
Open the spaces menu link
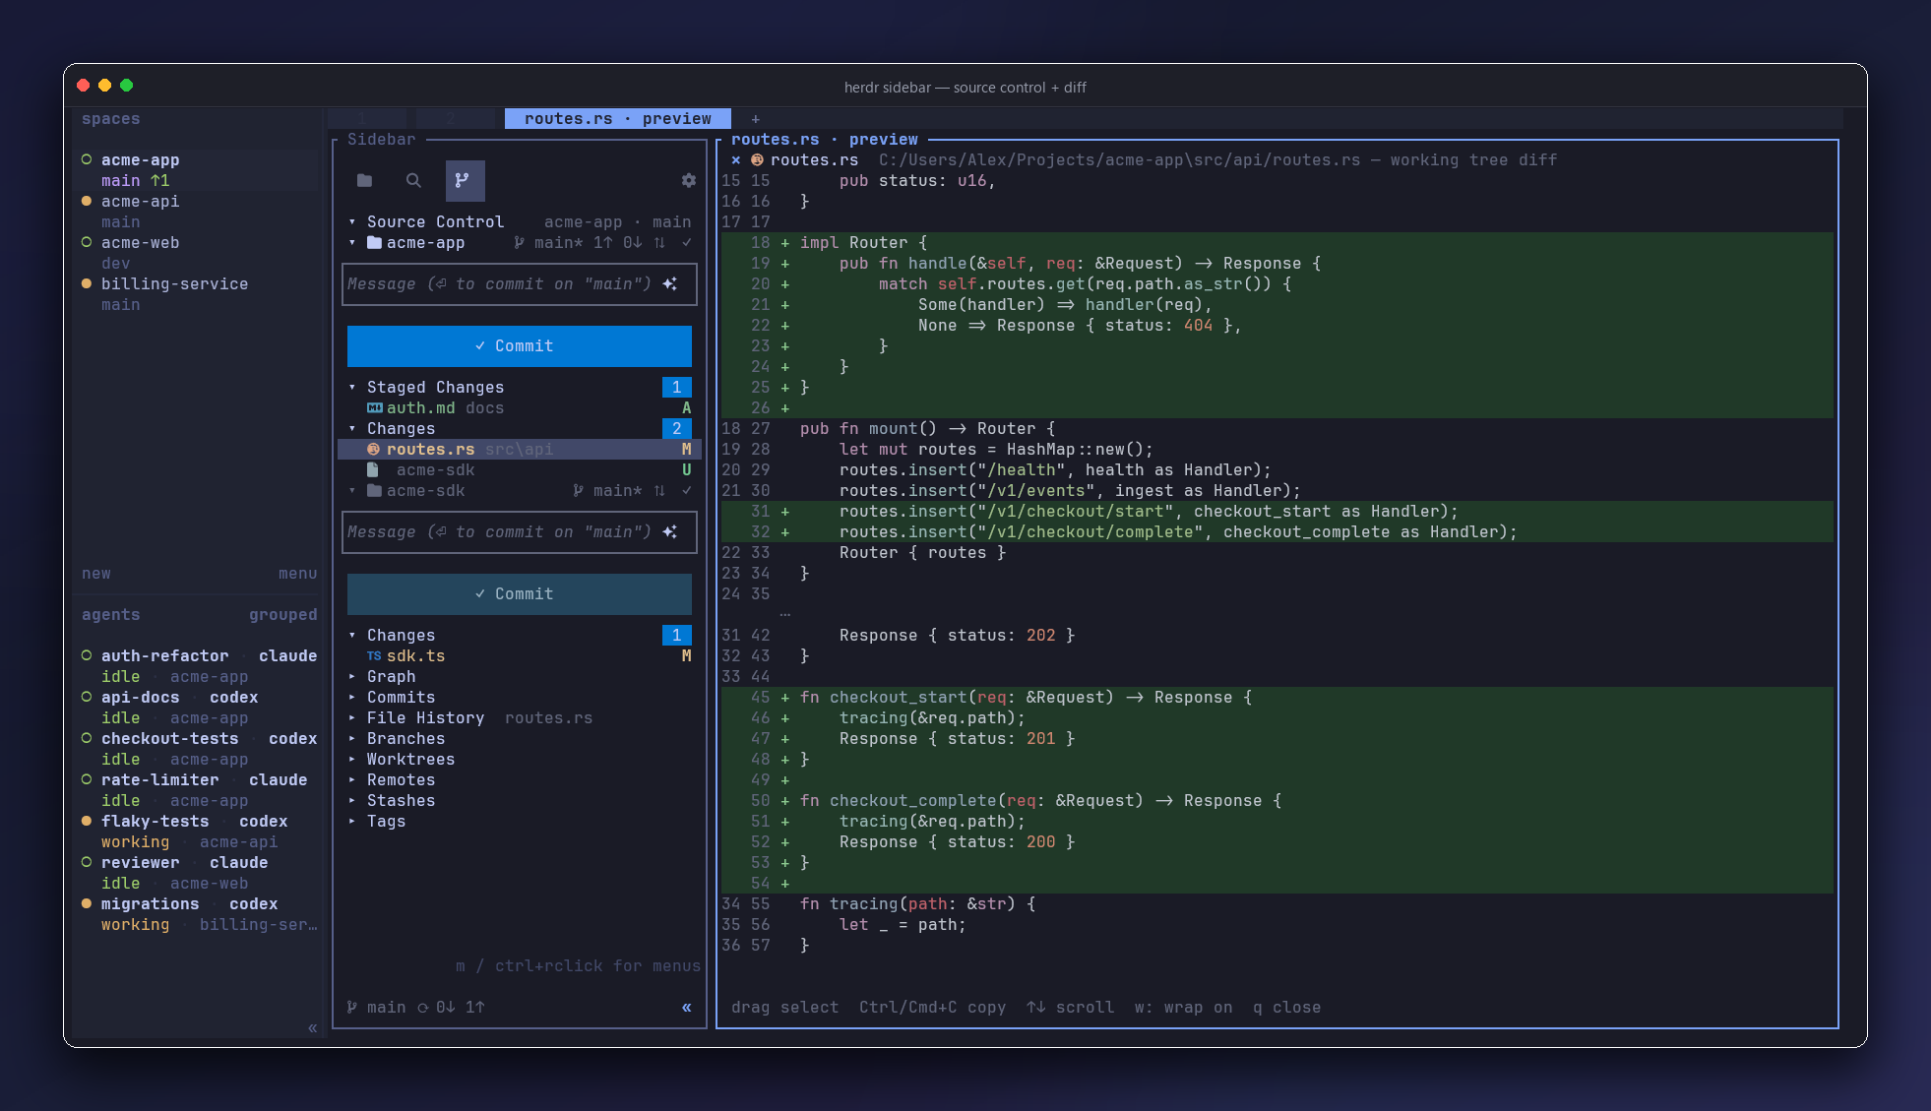click(297, 574)
